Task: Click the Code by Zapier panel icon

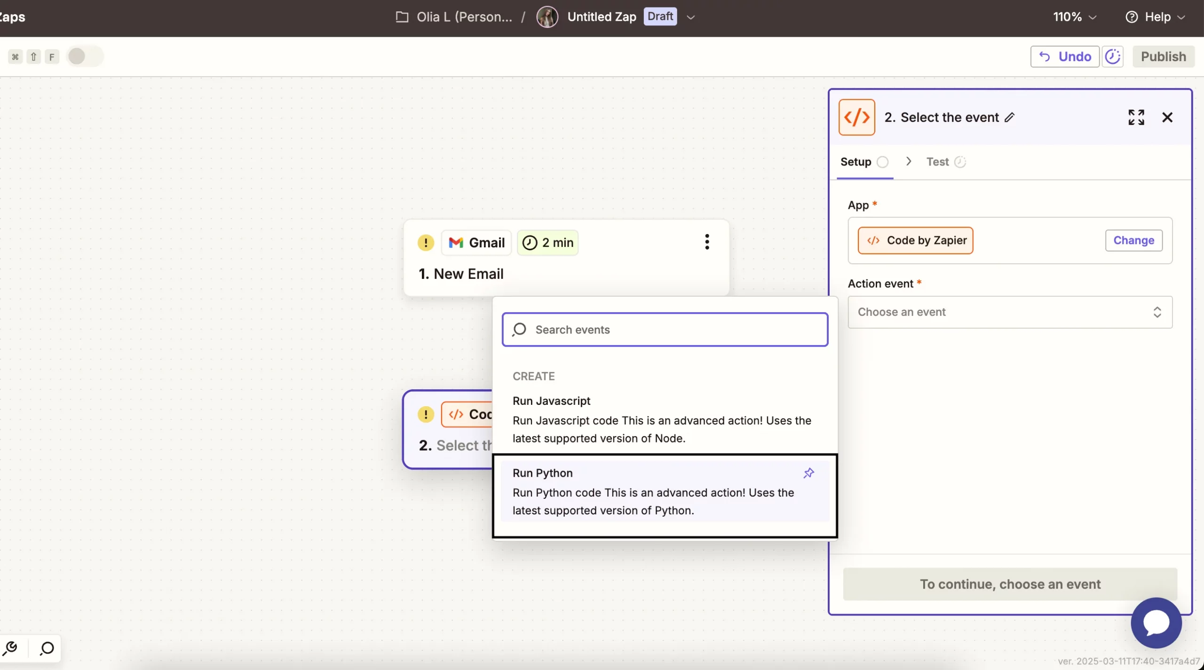Action: [857, 117]
